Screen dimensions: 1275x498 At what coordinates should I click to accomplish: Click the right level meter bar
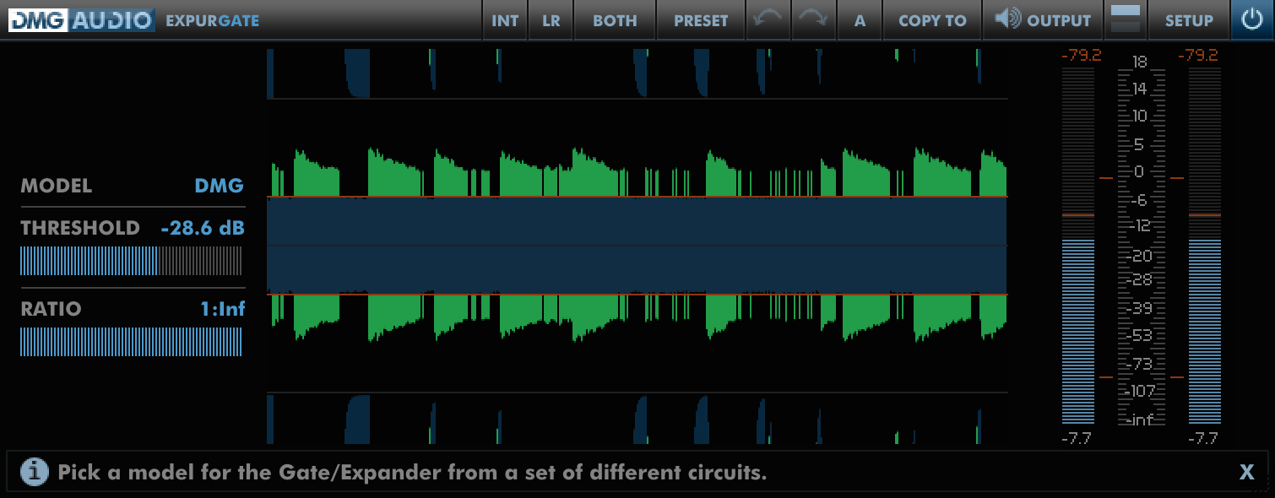[x=1204, y=246]
